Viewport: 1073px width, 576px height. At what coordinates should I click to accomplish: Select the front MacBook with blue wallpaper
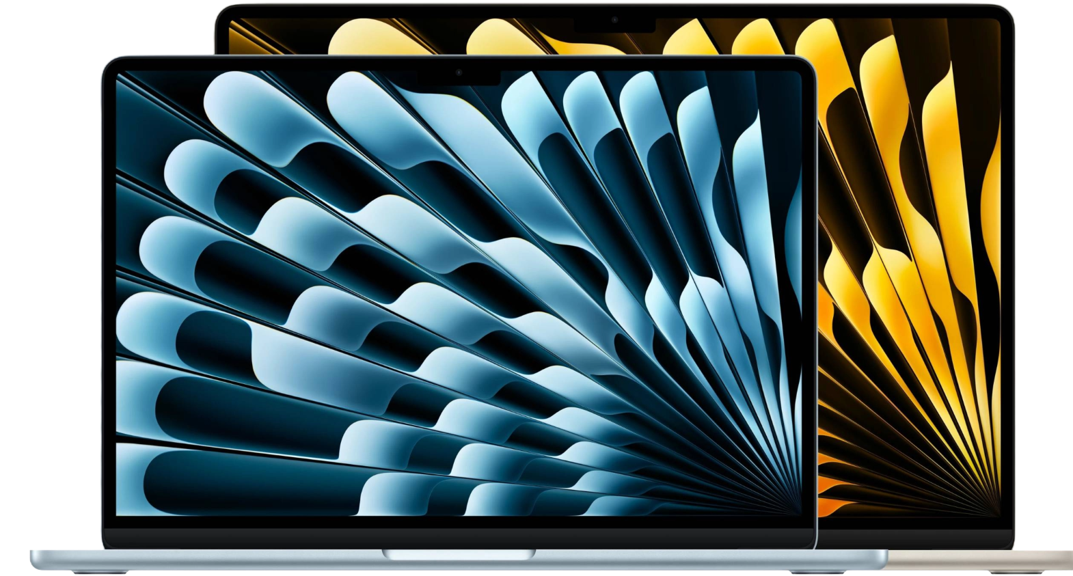(459, 314)
